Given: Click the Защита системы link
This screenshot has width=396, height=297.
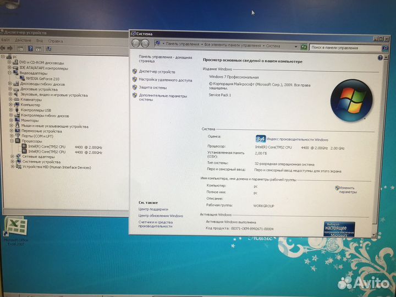Looking at the screenshot, I should coord(152,87).
